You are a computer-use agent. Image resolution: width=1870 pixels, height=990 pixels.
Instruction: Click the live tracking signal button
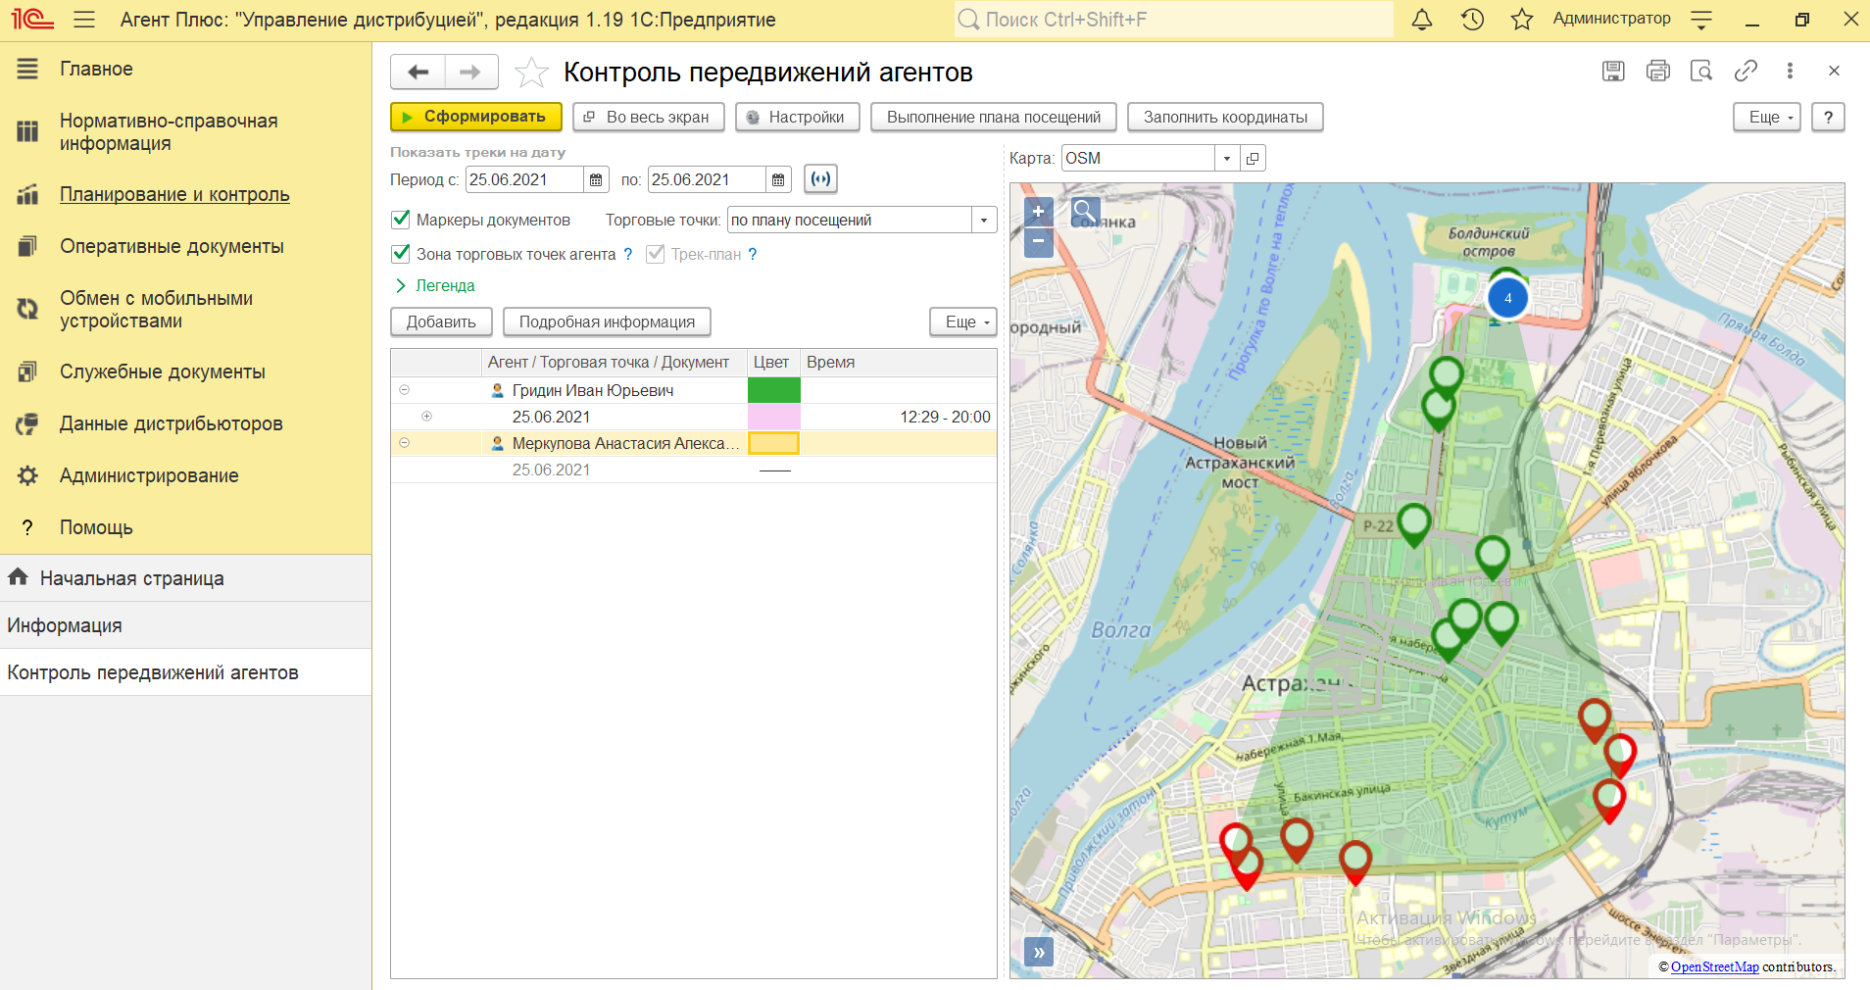[820, 178]
